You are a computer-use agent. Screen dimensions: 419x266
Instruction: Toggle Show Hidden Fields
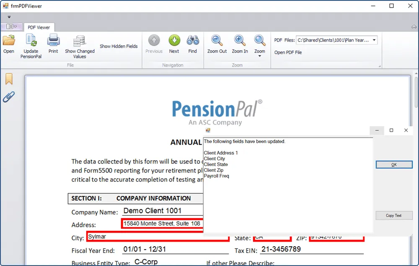pos(119,46)
